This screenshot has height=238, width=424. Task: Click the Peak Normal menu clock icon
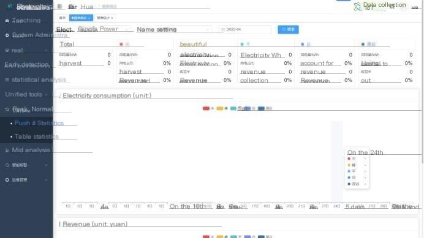tap(7, 110)
